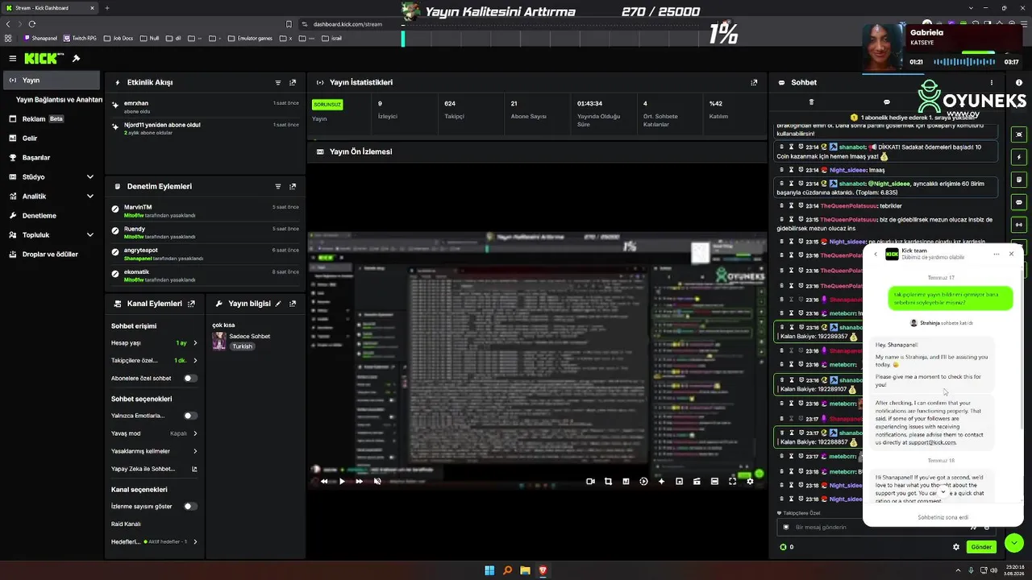Close the Kick team support chat widget
The height and width of the screenshot is (580, 1032).
tap(1011, 254)
